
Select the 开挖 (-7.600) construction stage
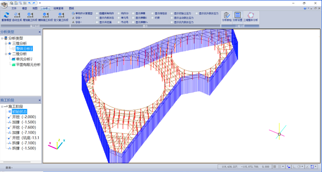coord(23,127)
